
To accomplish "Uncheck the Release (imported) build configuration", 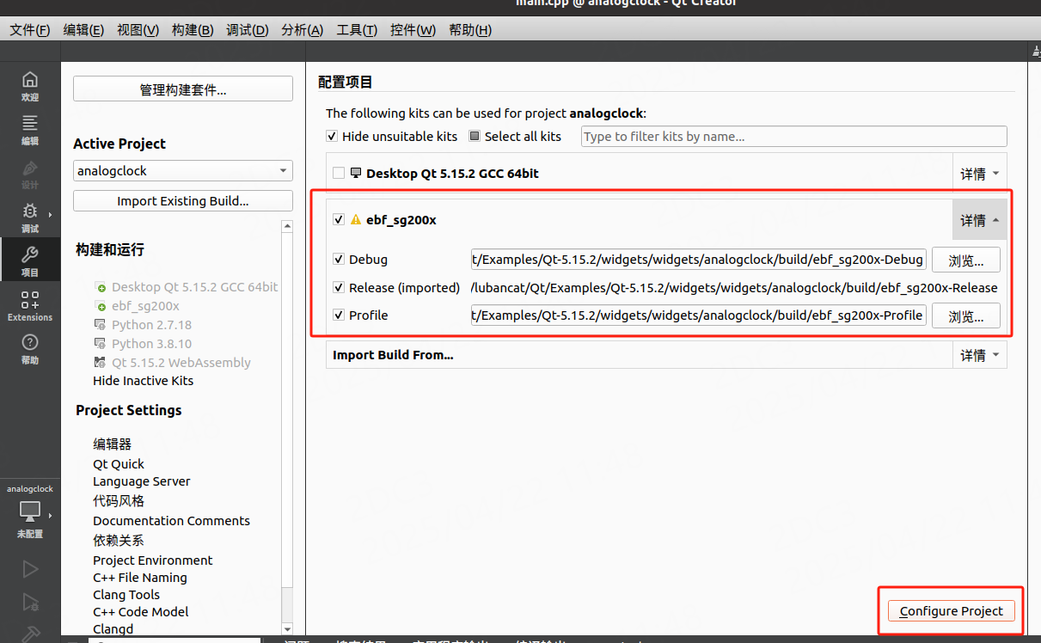I will [339, 287].
